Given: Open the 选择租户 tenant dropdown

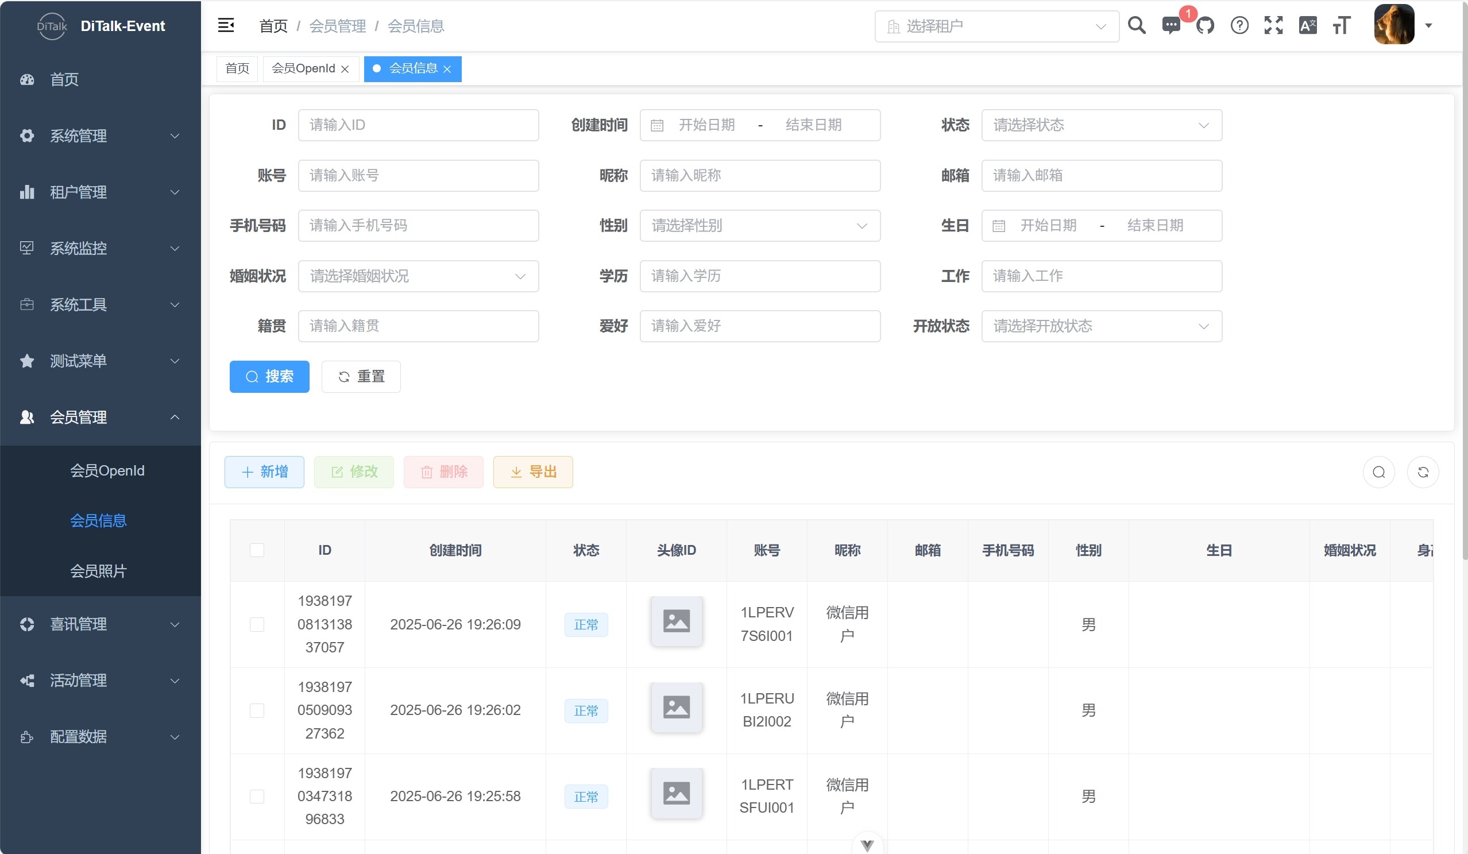Looking at the screenshot, I should click(996, 26).
